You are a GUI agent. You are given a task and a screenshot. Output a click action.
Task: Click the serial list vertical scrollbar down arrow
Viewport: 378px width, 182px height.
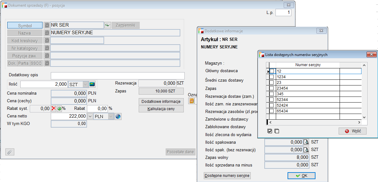[x=364, y=117]
